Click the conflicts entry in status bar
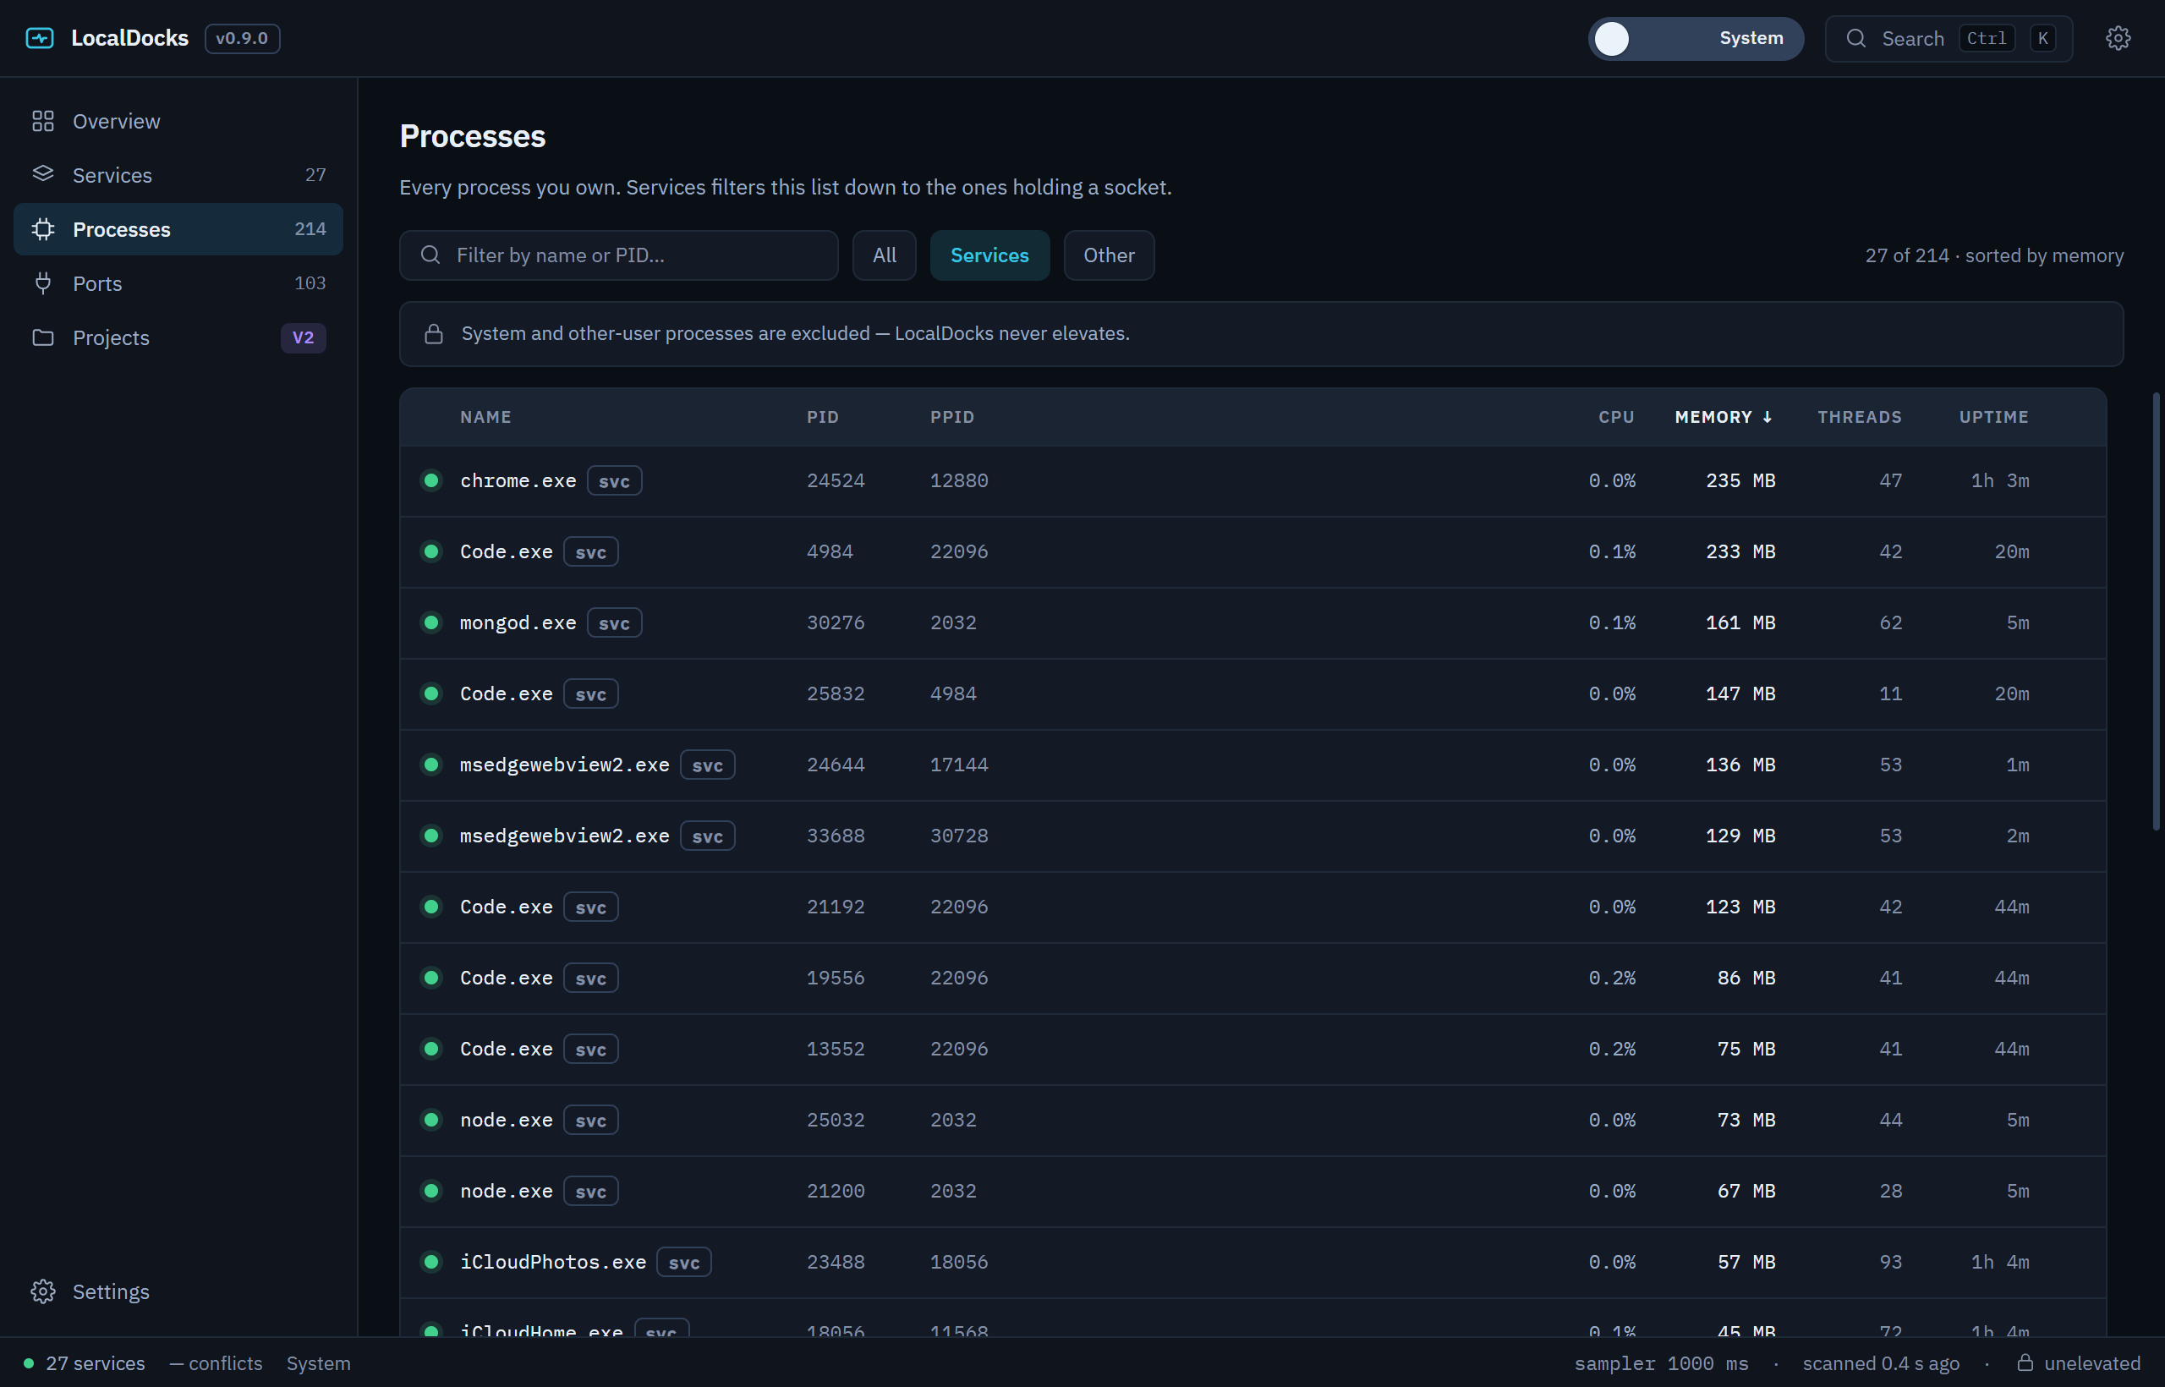 pos(216,1362)
